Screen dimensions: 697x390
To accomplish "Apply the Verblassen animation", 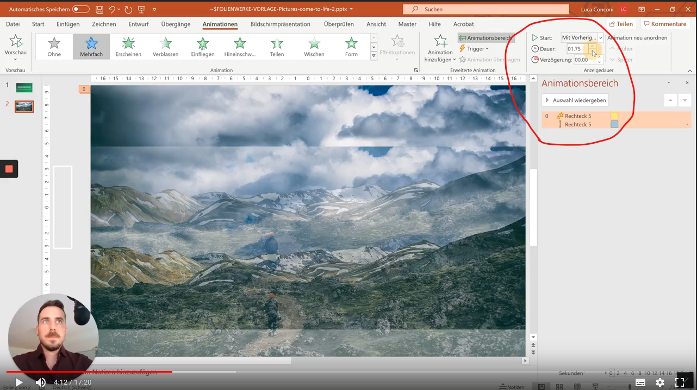I will click(x=165, y=47).
